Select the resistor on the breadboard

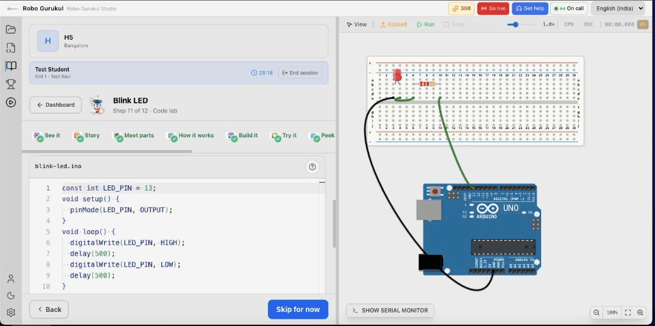[427, 84]
